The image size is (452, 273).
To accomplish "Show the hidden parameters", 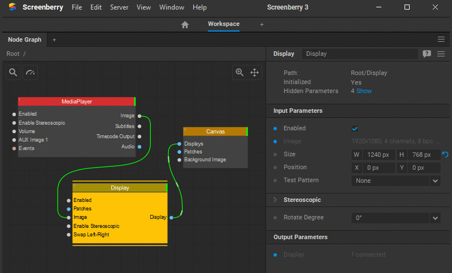I will [364, 91].
